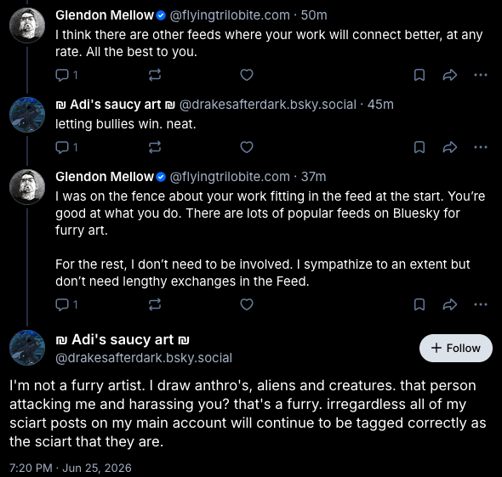The width and height of the screenshot is (502, 477).
Task: Reply to Glendon Mellow's 50m post
Action: [66, 75]
